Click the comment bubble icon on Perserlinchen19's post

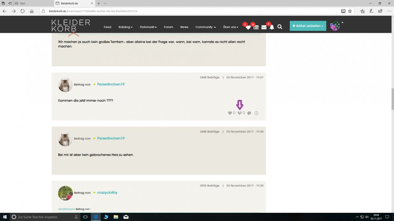pos(249,113)
